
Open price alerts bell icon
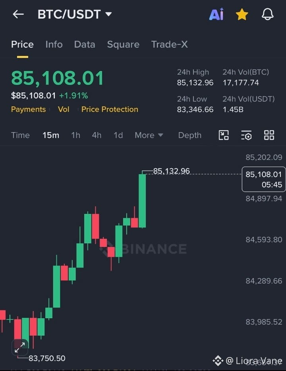(267, 14)
